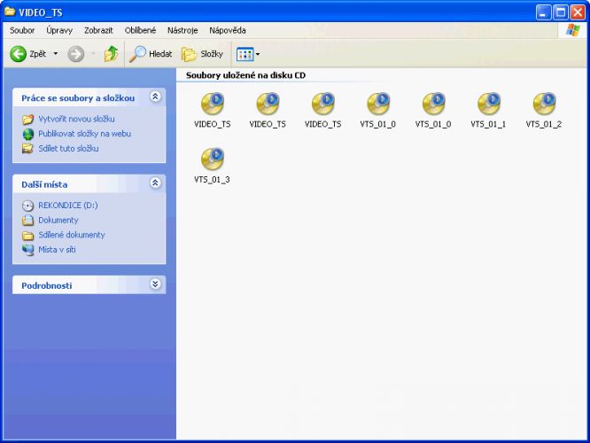
Task: Click the share folder icon
Action: tap(27, 149)
